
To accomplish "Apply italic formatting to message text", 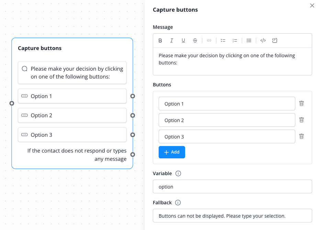I will point(172,40).
